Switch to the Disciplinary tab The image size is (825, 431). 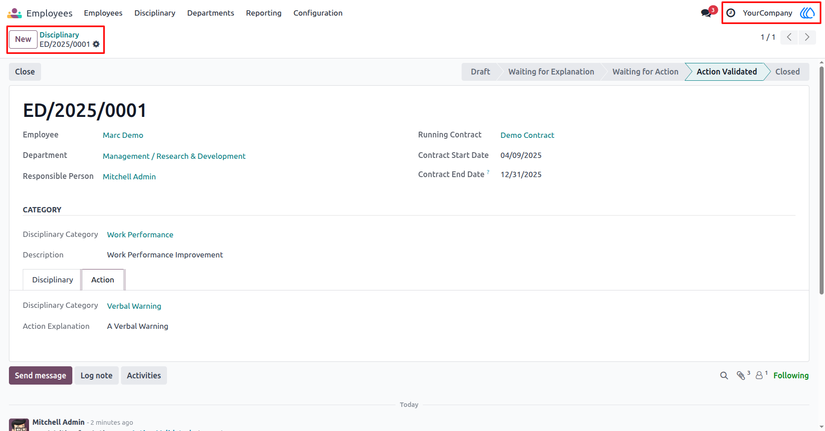point(52,280)
